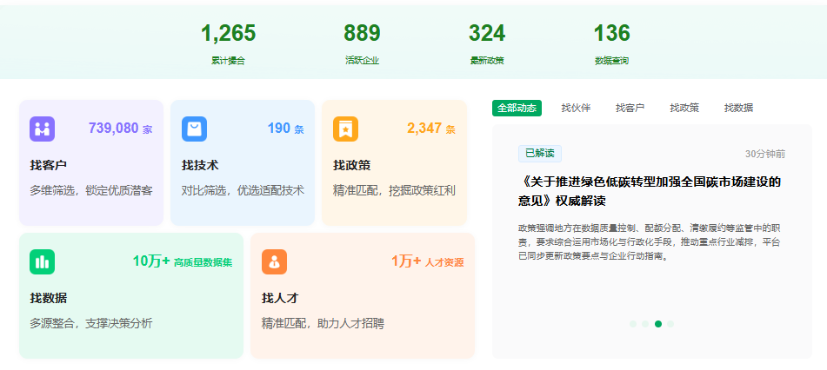Click the orange 找政策 bookmark star icon

[345, 129]
